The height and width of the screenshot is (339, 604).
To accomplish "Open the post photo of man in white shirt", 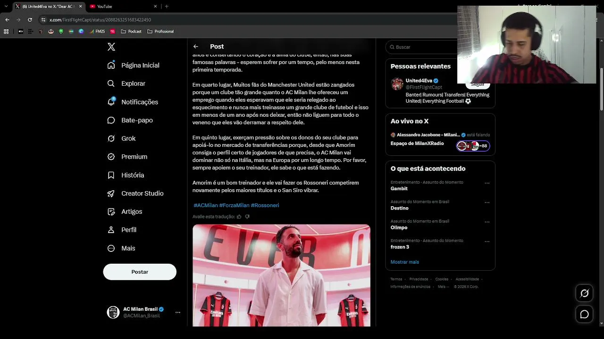I will (x=281, y=275).
